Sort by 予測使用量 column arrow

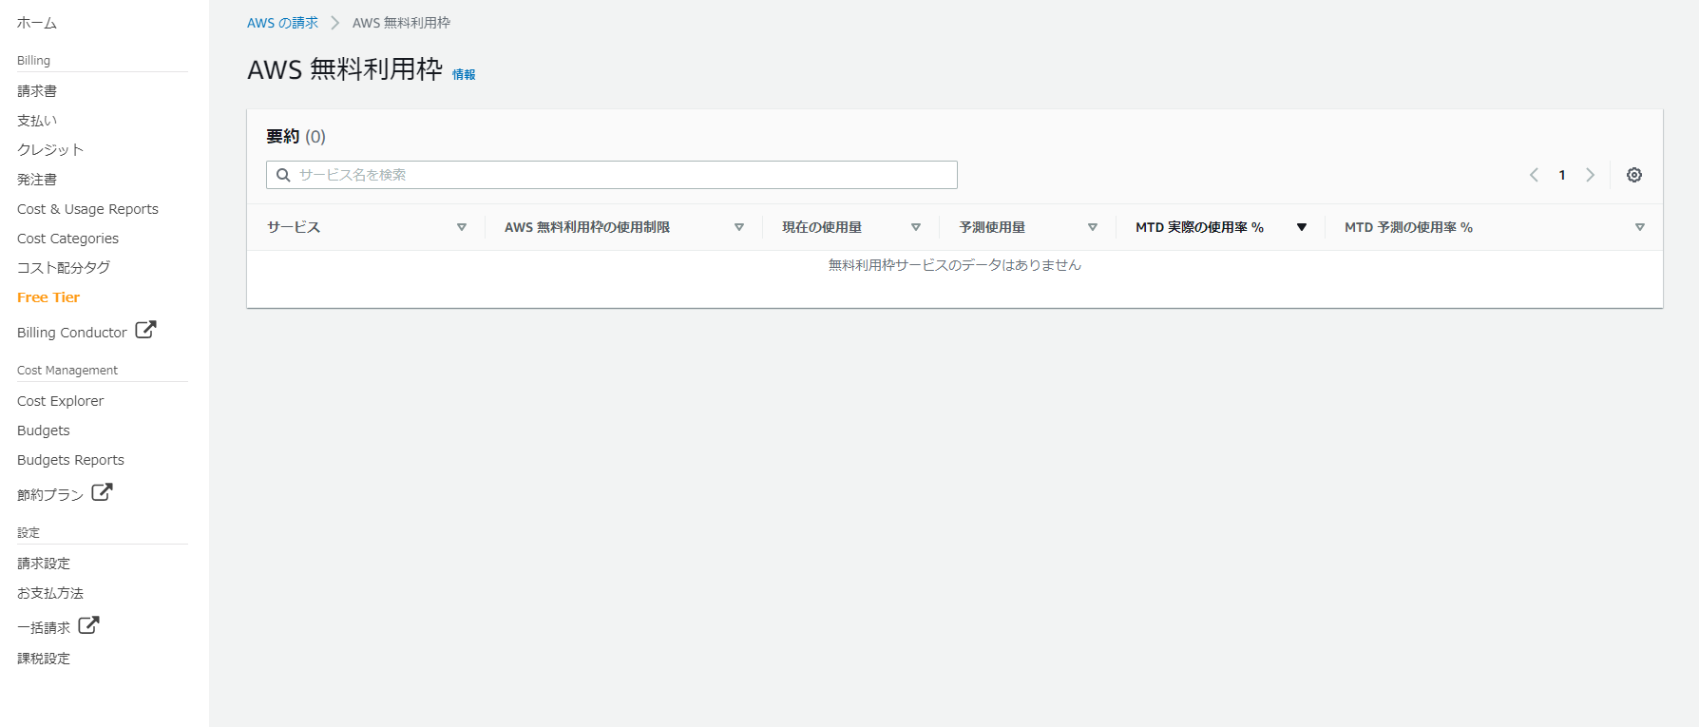coord(1093,227)
